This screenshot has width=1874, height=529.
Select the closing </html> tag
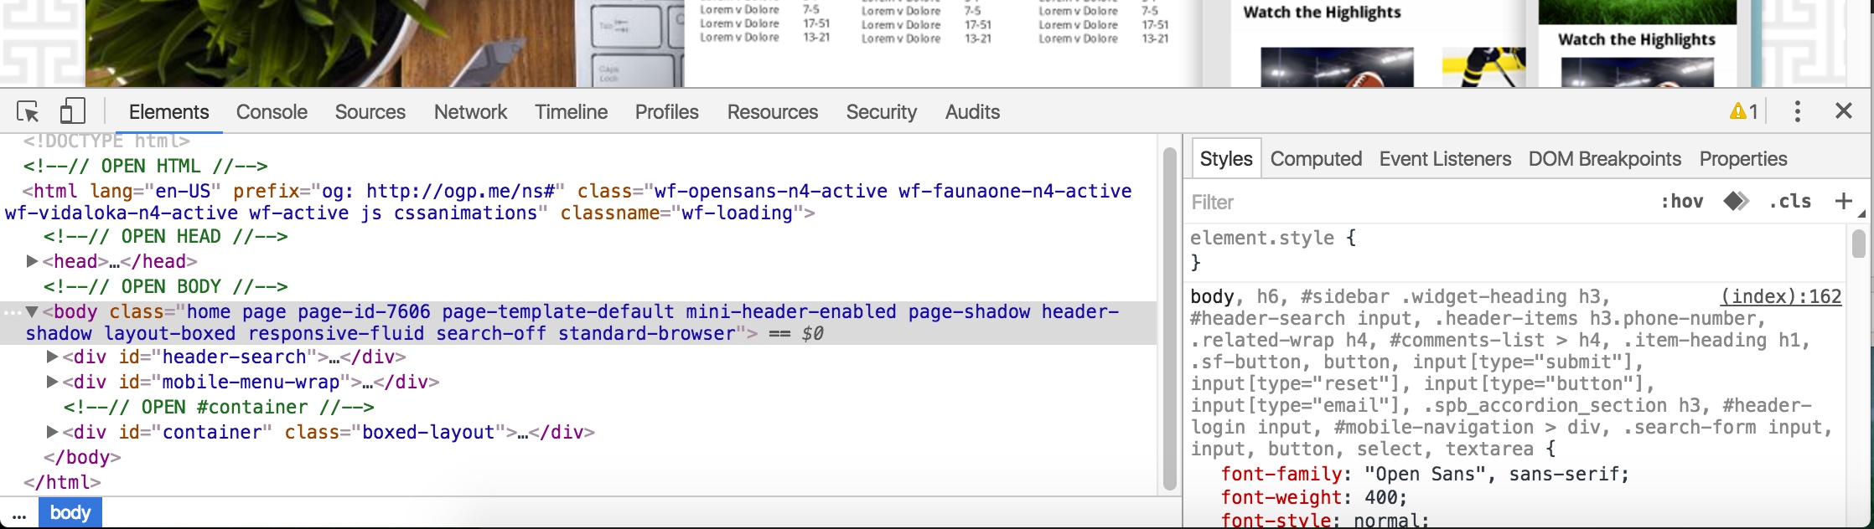coord(62,482)
